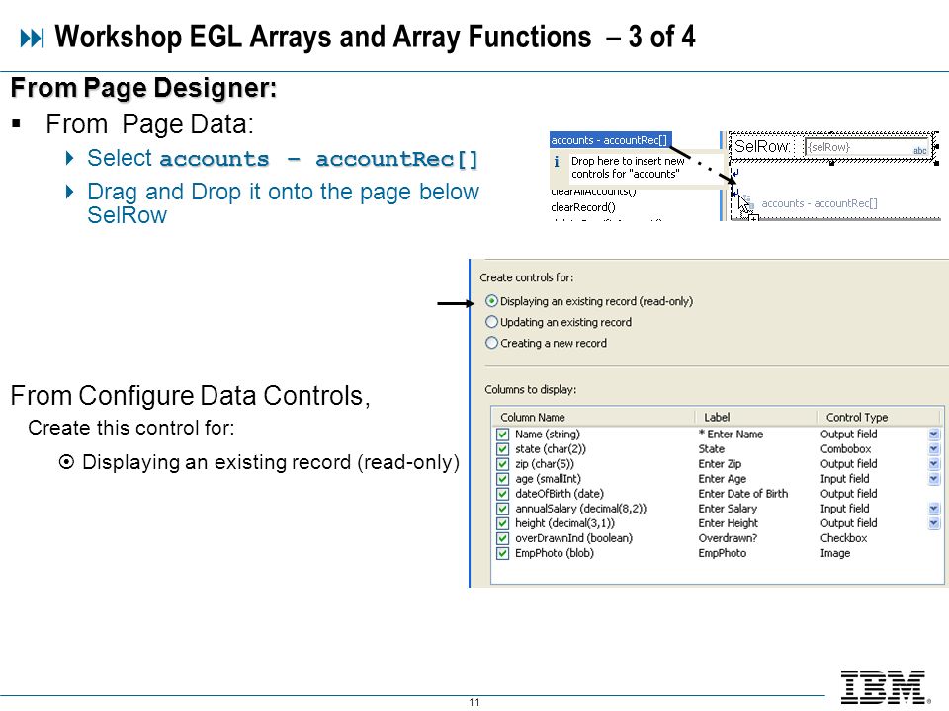
Task: Open control type dropdown for age row
Action: (x=934, y=479)
